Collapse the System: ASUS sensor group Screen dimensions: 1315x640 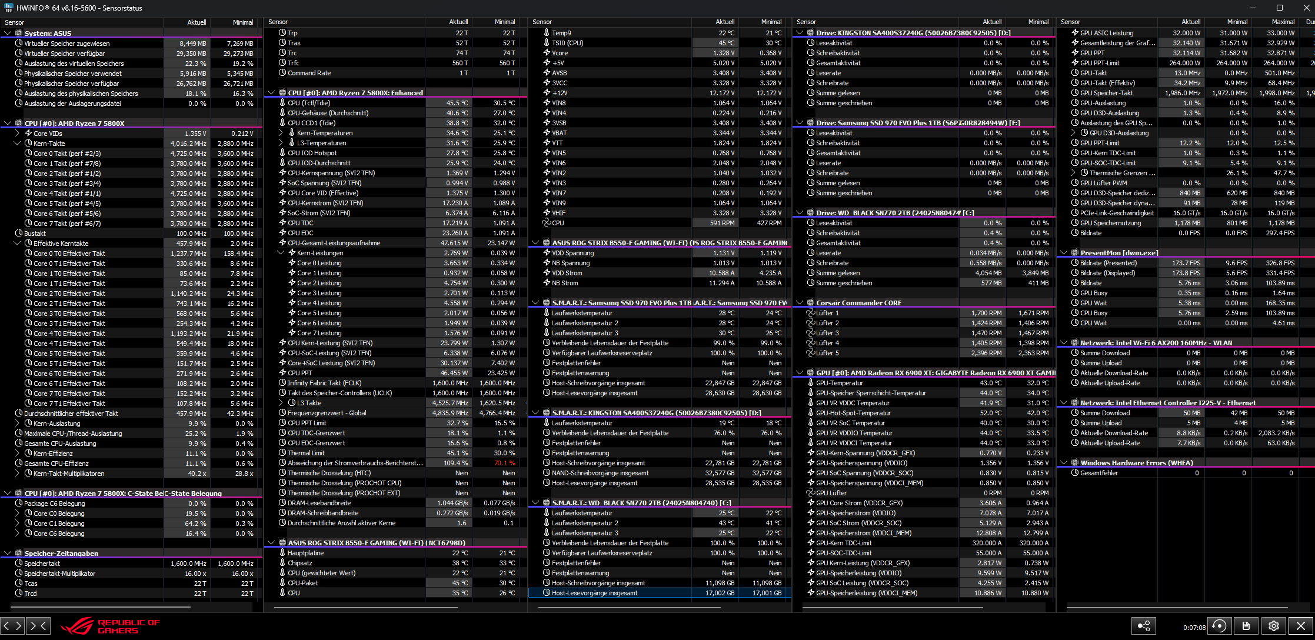click(x=8, y=34)
